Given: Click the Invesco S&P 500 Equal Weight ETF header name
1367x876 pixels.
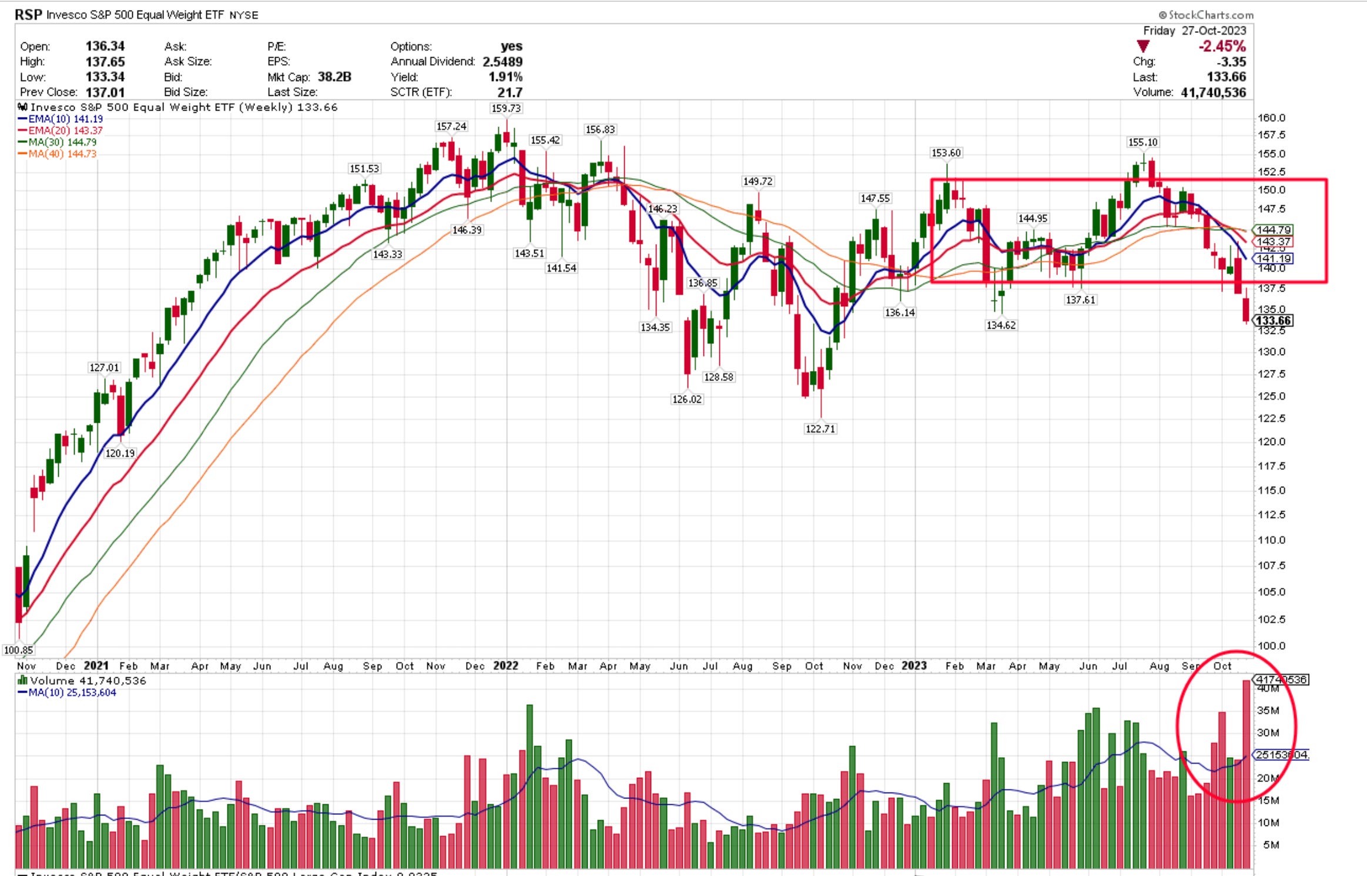Looking at the screenshot, I should (135, 15).
